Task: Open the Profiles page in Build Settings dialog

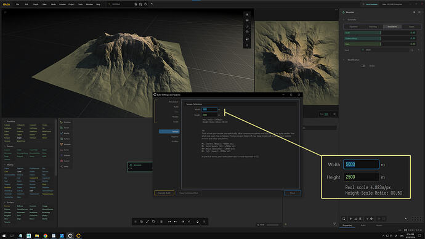Action: (175, 142)
